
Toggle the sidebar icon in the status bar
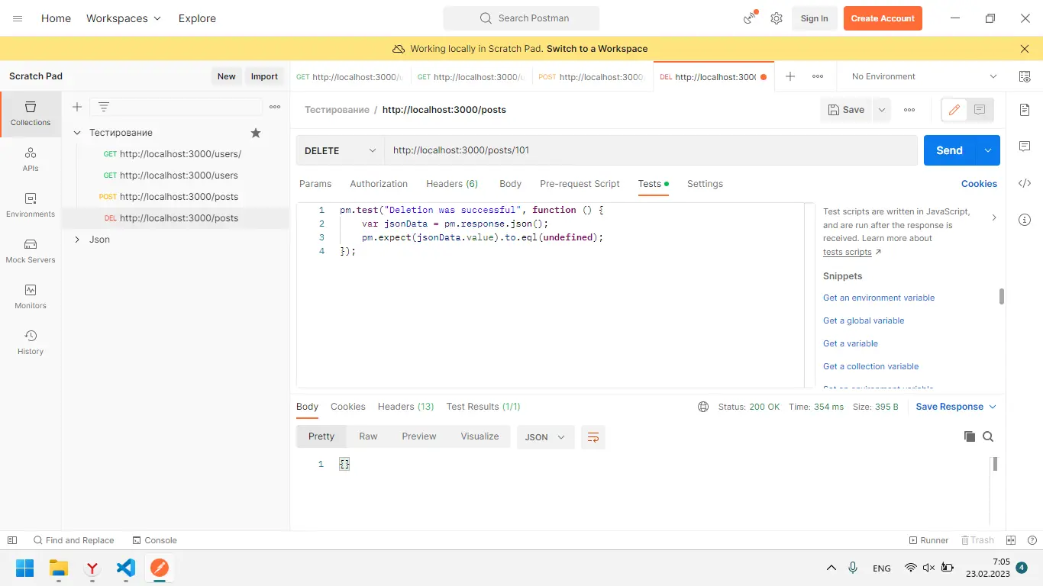click(x=12, y=540)
